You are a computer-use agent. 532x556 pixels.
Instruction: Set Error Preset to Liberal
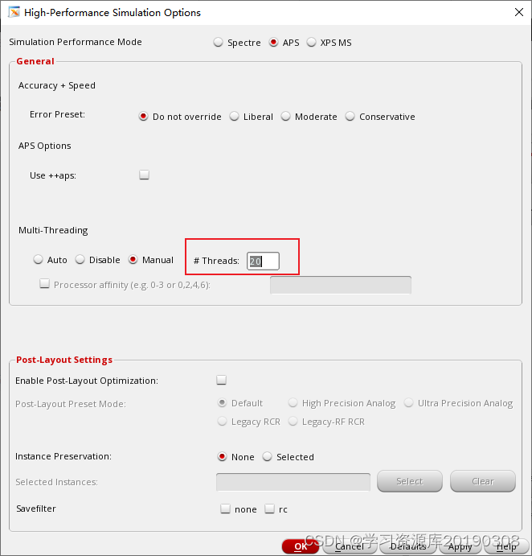point(235,117)
